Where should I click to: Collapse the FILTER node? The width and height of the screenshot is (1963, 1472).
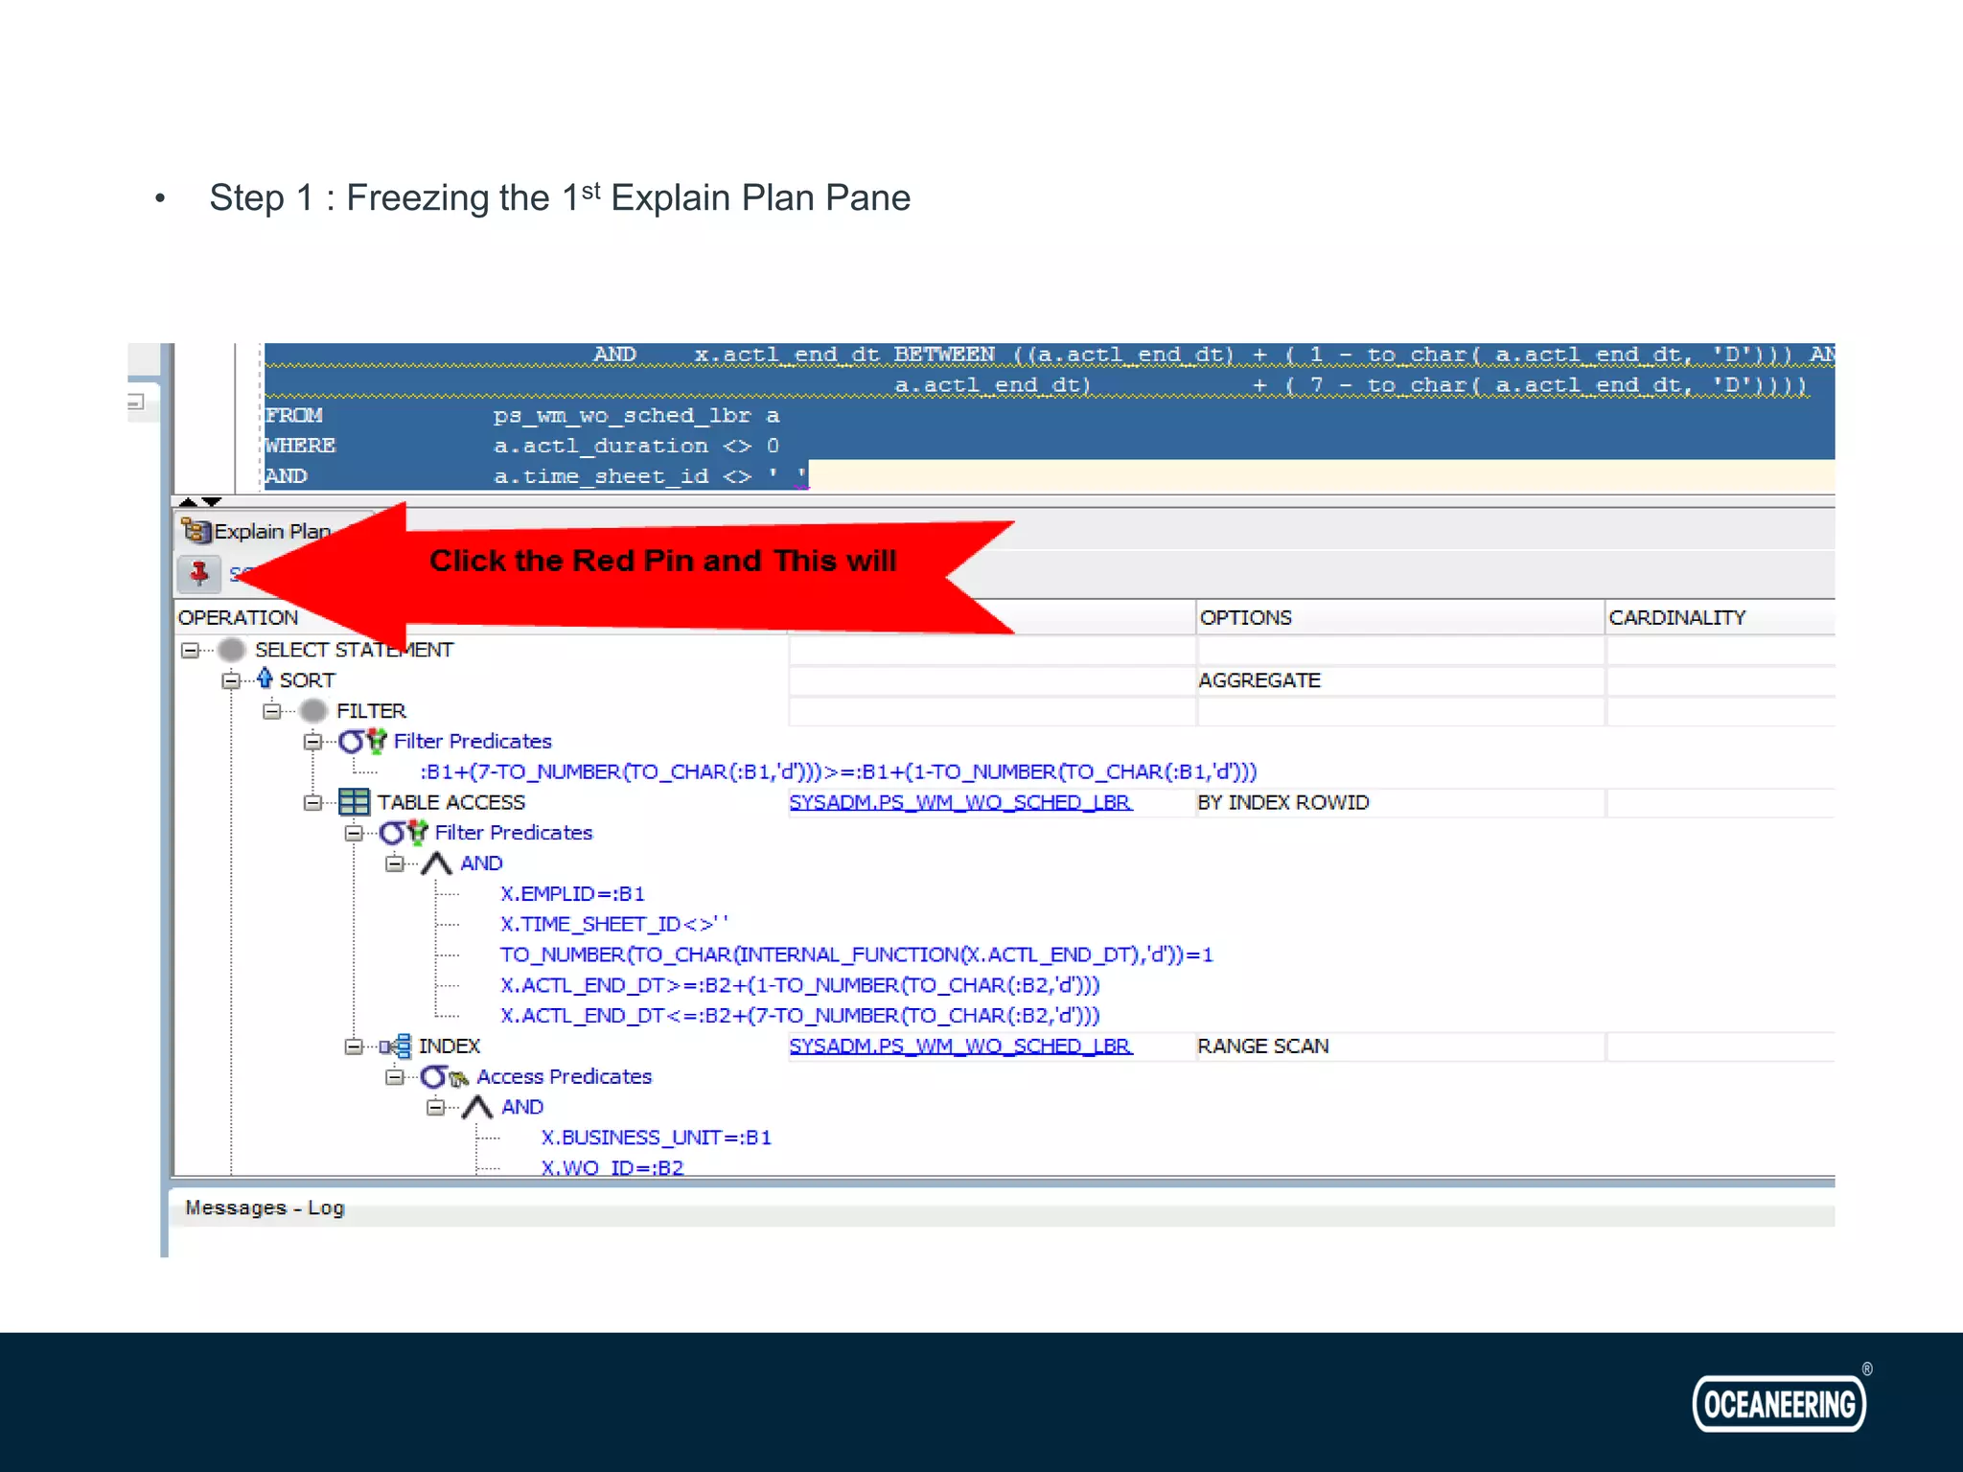271,711
